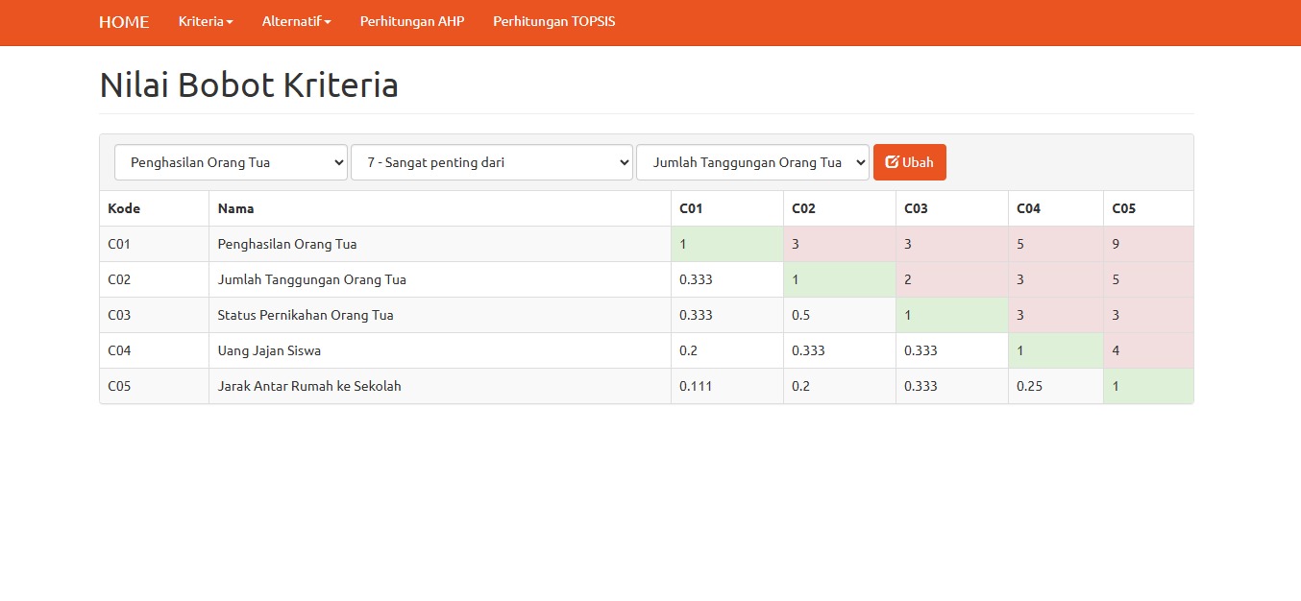The image size is (1301, 601).
Task: Click green cell 1 in the Status Pernikahan row
Action: click(952, 315)
